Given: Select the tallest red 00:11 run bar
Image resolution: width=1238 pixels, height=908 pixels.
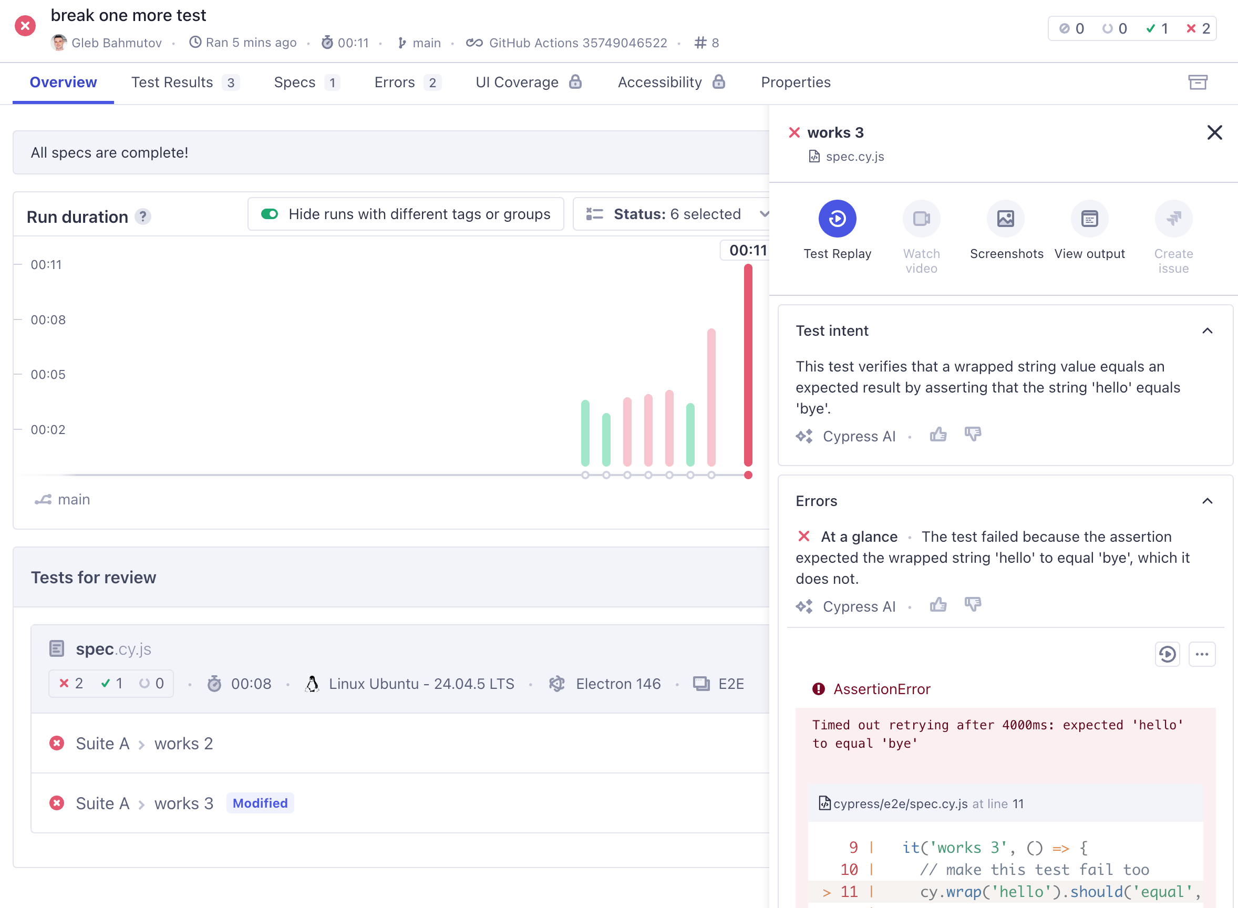Looking at the screenshot, I should [748, 365].
